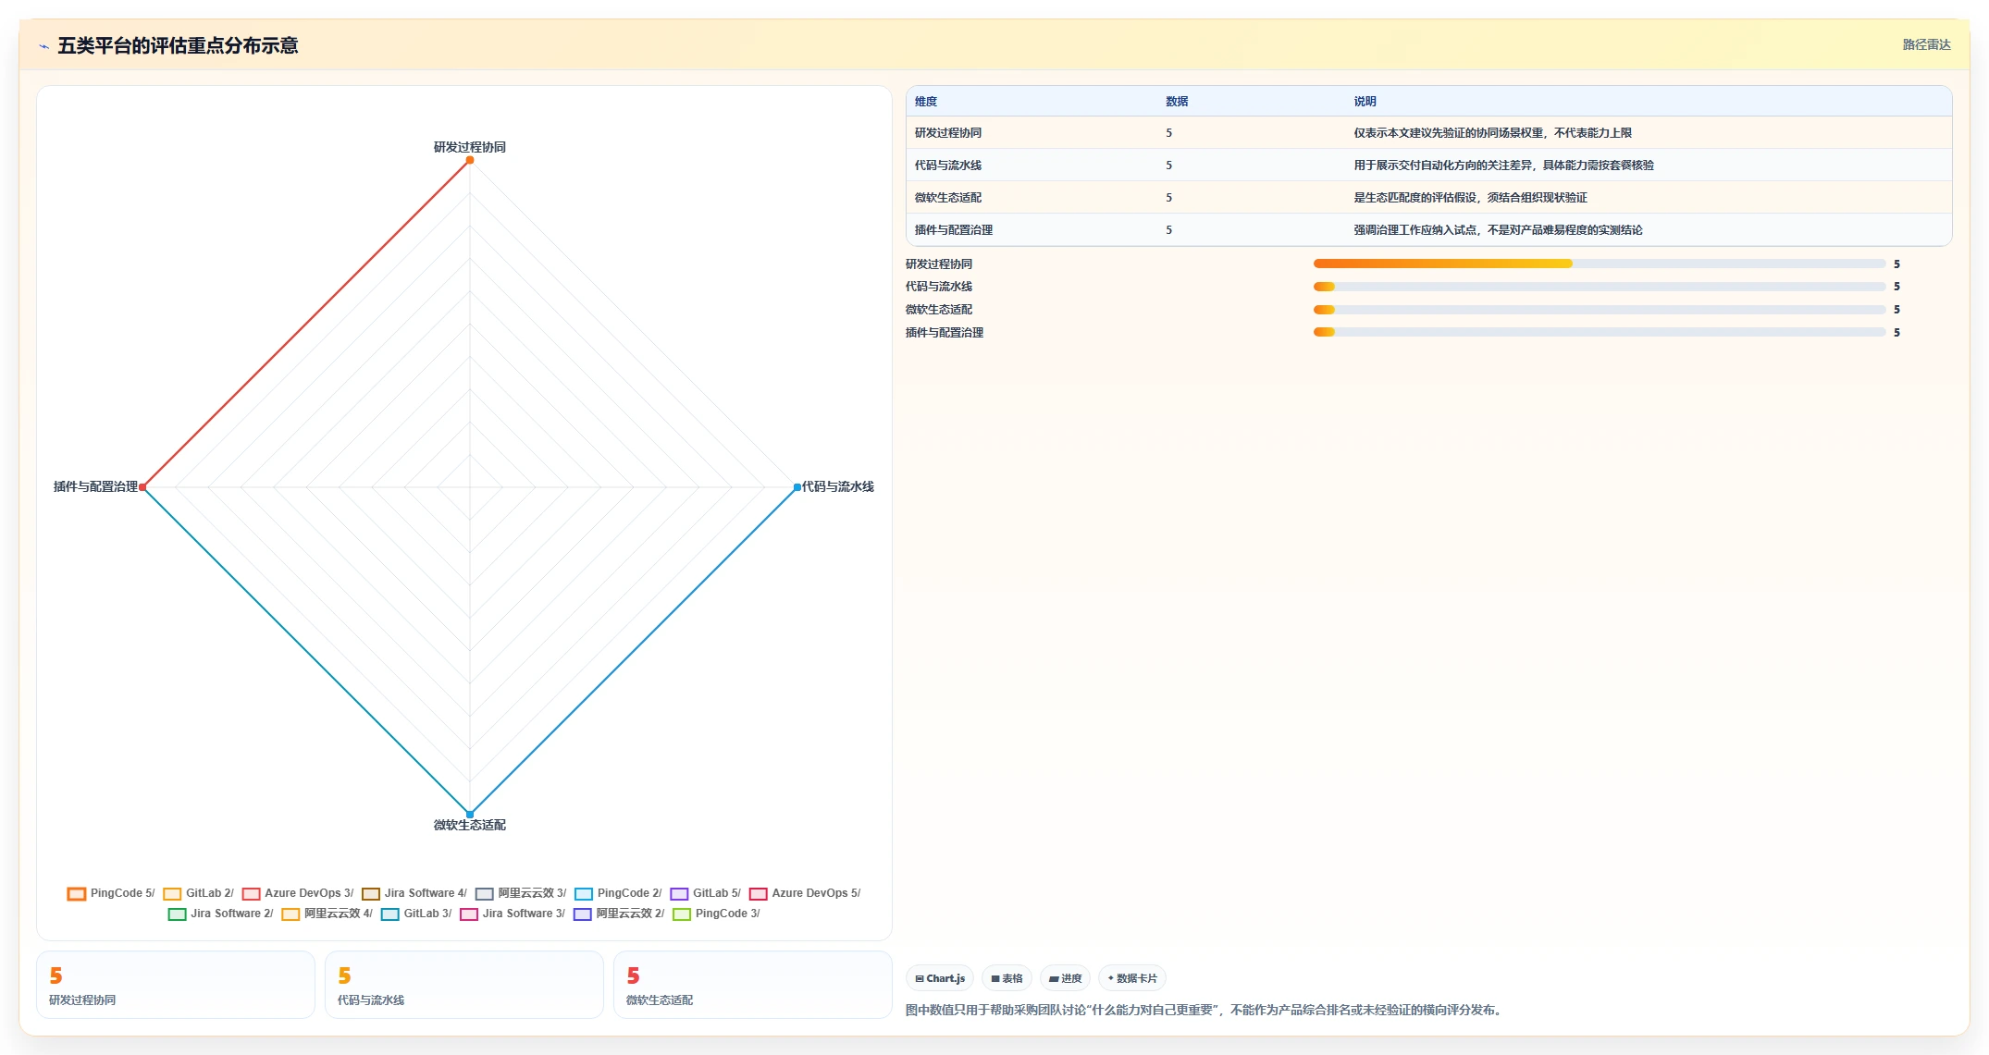Toggle the Azure DevOps 3/ legend dataset
1989x1055 pixels.
coord(298,893)
